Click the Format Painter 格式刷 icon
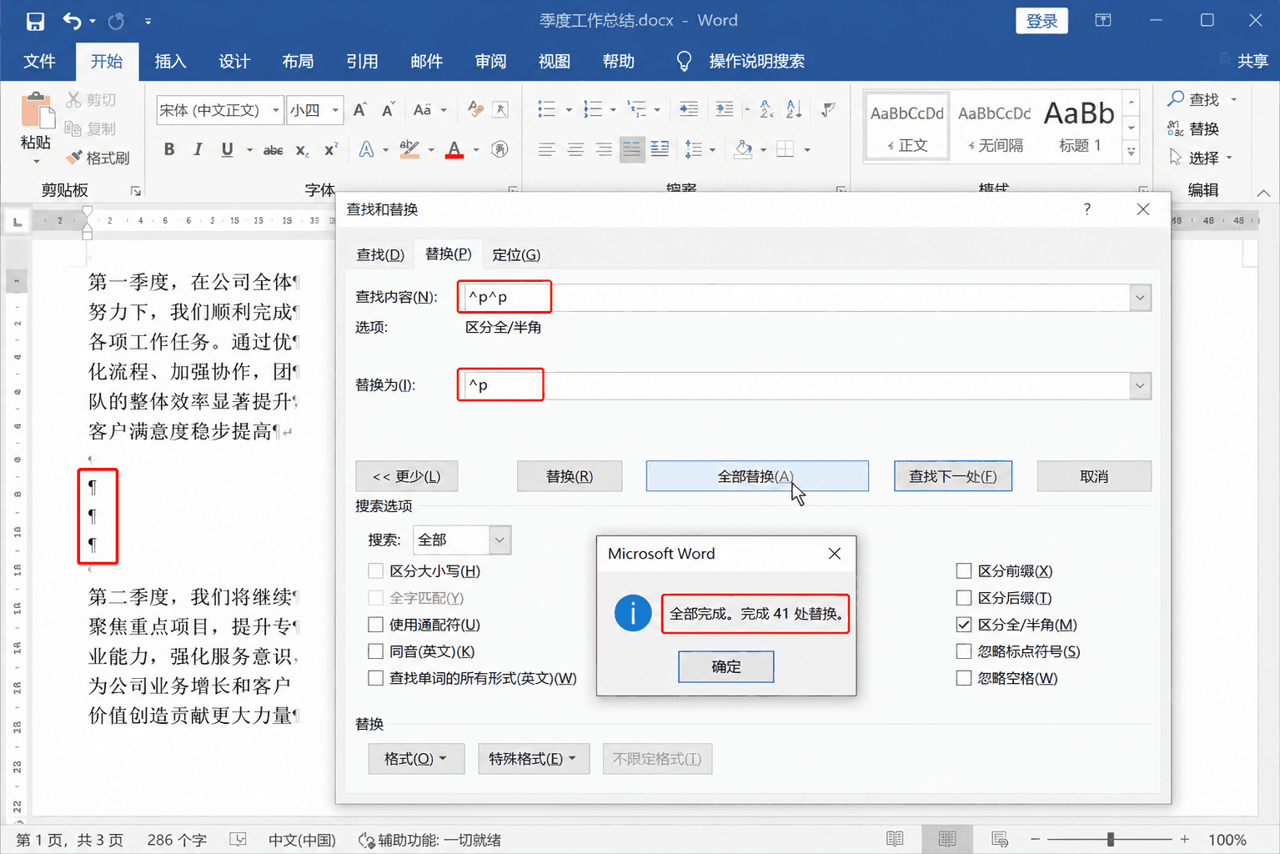 pyautogui.click(x=98, y=158)
